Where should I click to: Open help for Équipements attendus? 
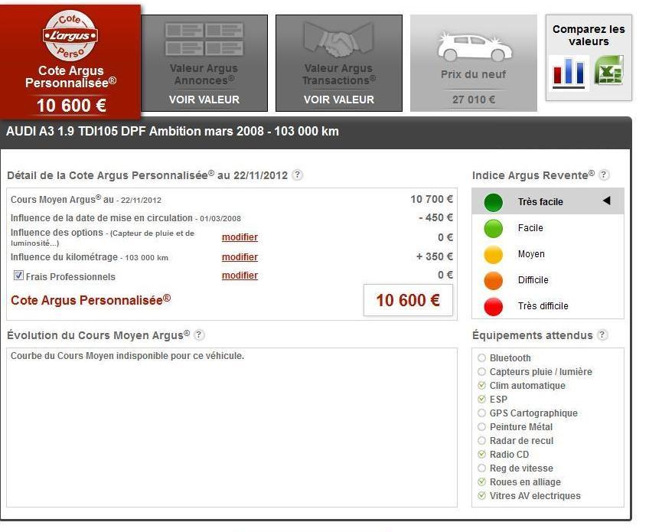(602, 335)
